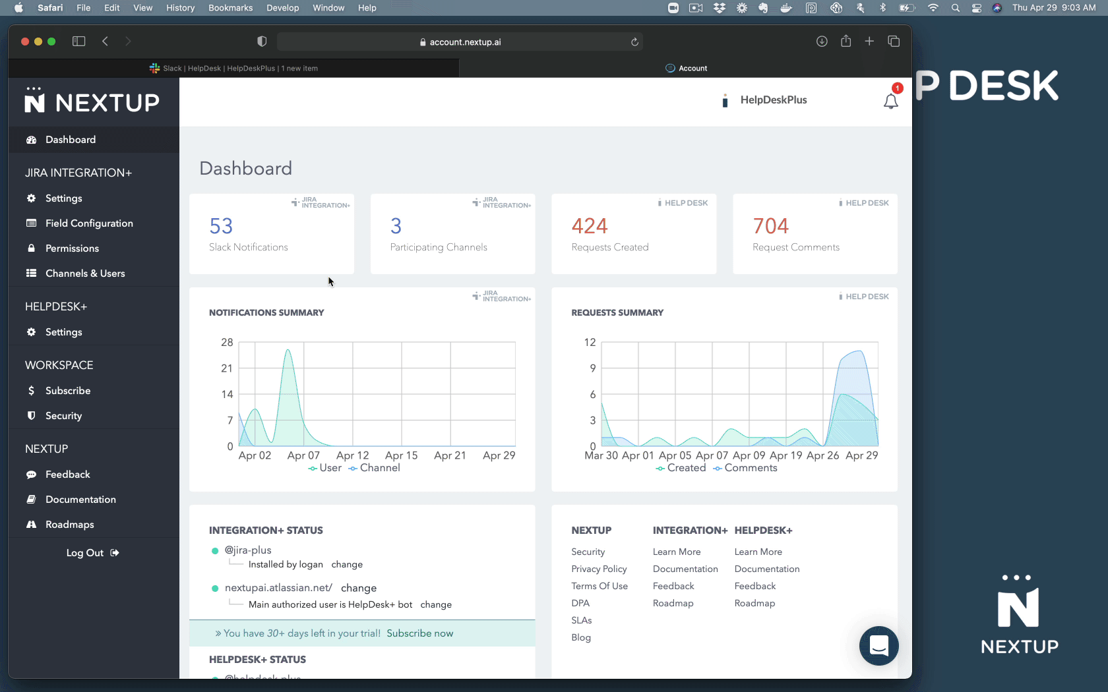Open the DPA link

click(x=580, y=604)
